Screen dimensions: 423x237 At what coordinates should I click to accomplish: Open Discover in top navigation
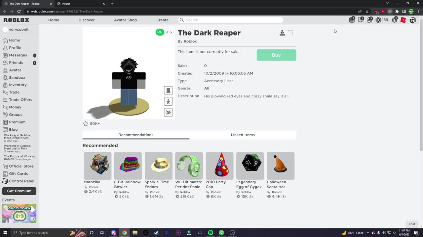(87, 20)
